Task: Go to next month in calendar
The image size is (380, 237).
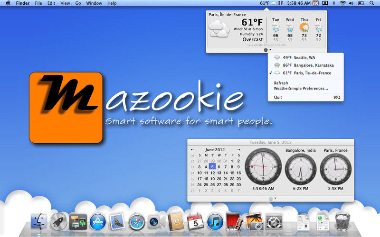Action: coord(239,150)
